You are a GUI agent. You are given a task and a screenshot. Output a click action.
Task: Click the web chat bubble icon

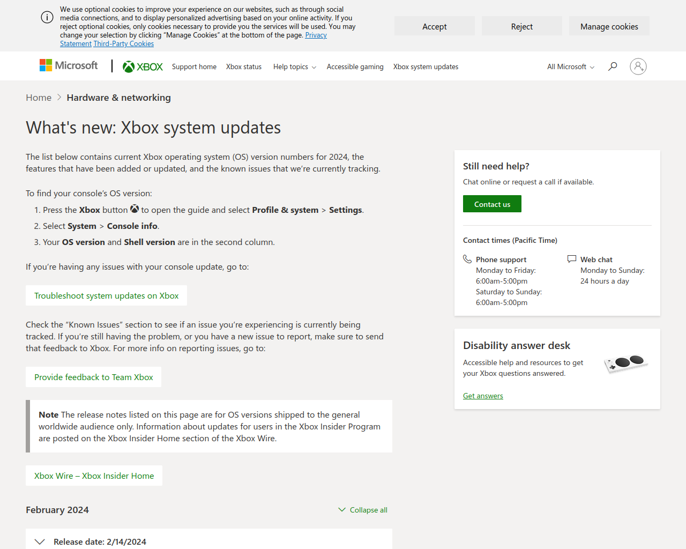[x=572, y=259]
